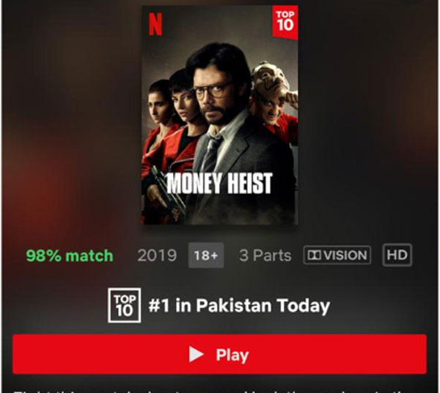
Task: Click the play triangle icon
Action: tap(197, 354)
